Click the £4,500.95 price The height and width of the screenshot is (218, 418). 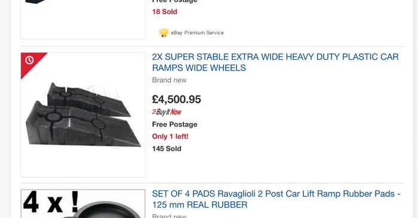click(177, 99)
